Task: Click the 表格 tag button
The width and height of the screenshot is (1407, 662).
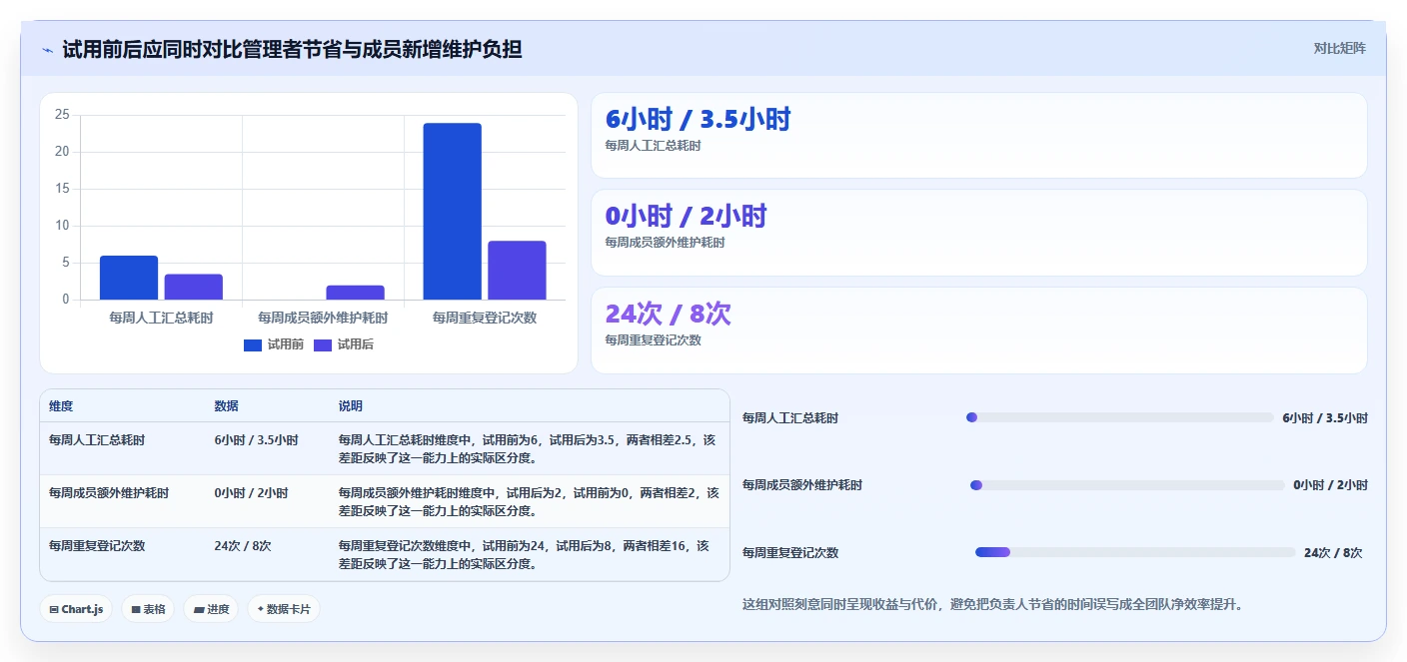Action: (149, 609)
